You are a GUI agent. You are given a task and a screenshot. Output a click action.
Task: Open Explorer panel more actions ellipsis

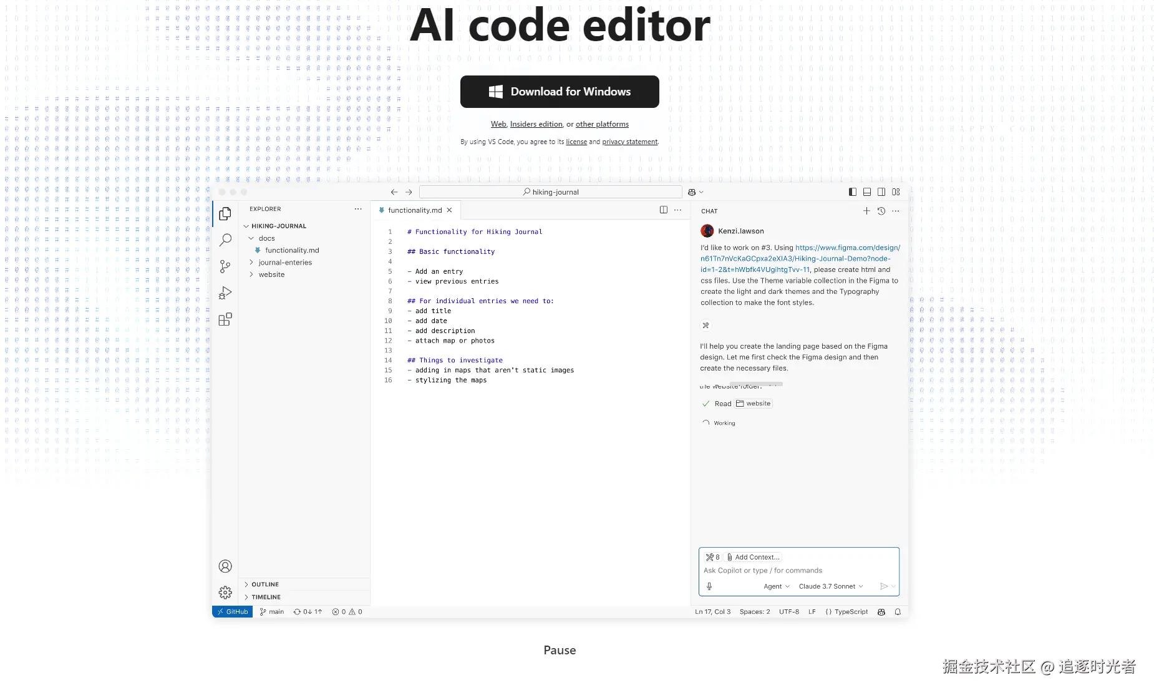point(358,209)
